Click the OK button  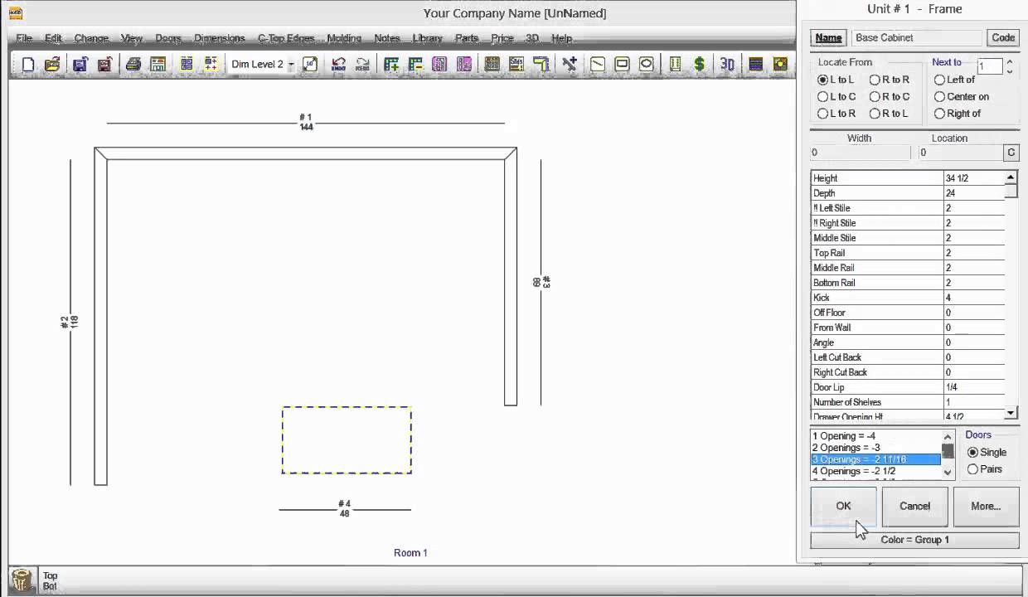843,506
